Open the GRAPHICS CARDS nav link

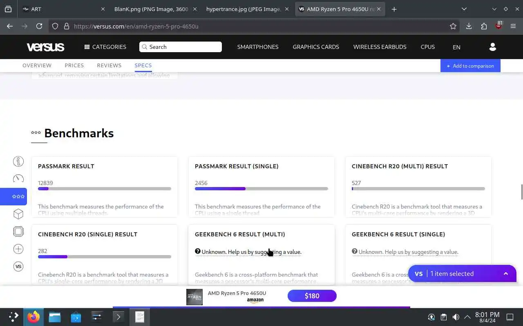point(316,47)
